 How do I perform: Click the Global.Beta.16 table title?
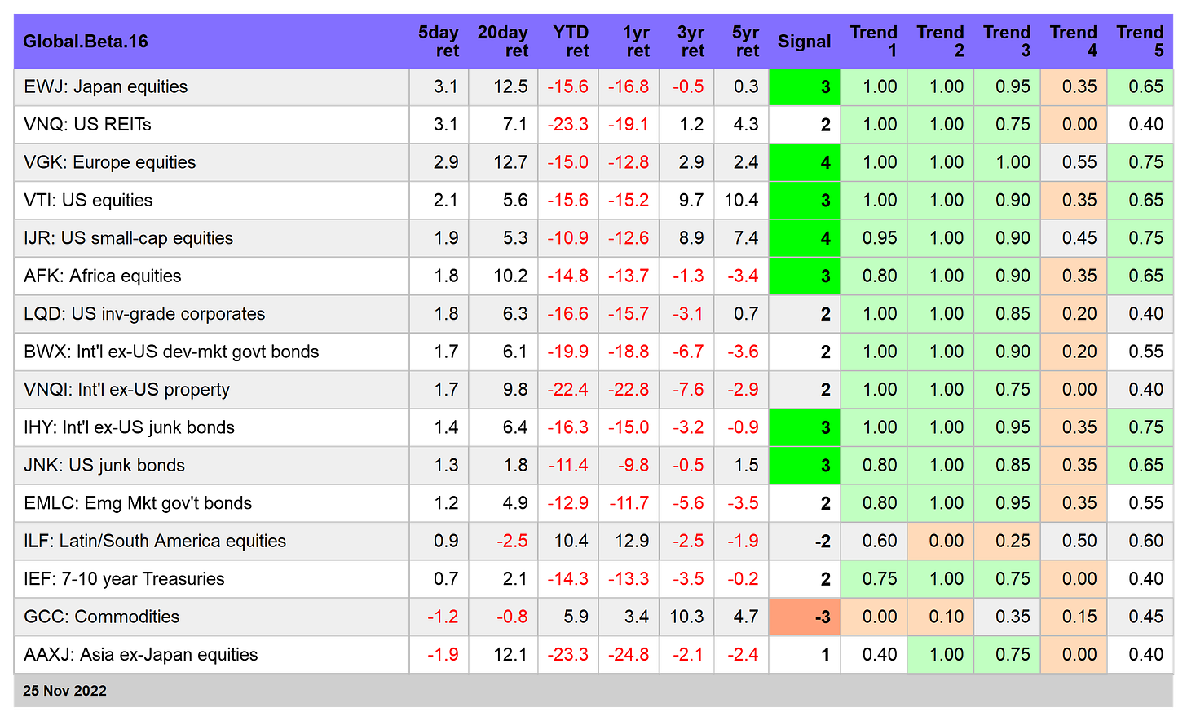pyautogui.click(x=86, y=42)
